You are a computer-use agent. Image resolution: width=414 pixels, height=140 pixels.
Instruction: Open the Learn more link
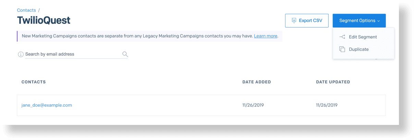[x=266, y=36]
